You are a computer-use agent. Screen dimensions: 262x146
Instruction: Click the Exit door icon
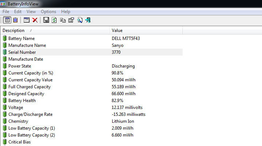(88, 20)
